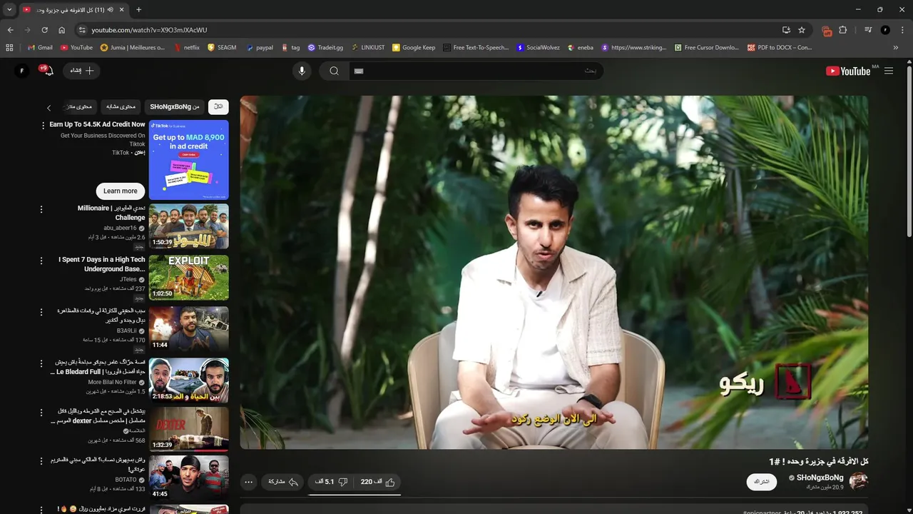Image resolution: width=913 pixels, height=514 pixels.
Task: Like the video with thumbs-up
Action: click(378, 482)
